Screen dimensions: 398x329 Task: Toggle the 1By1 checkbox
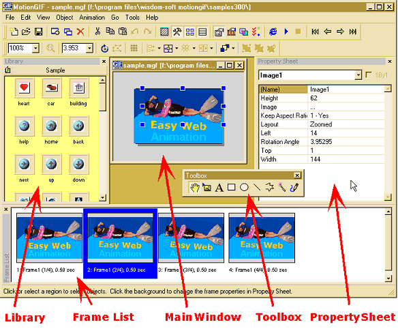coord(369,75)
